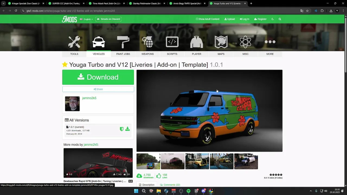Image resolution: width=347 pixels, height=195 pixels.
Task: Open browser downloads icon
Action: tap(331, 11)
